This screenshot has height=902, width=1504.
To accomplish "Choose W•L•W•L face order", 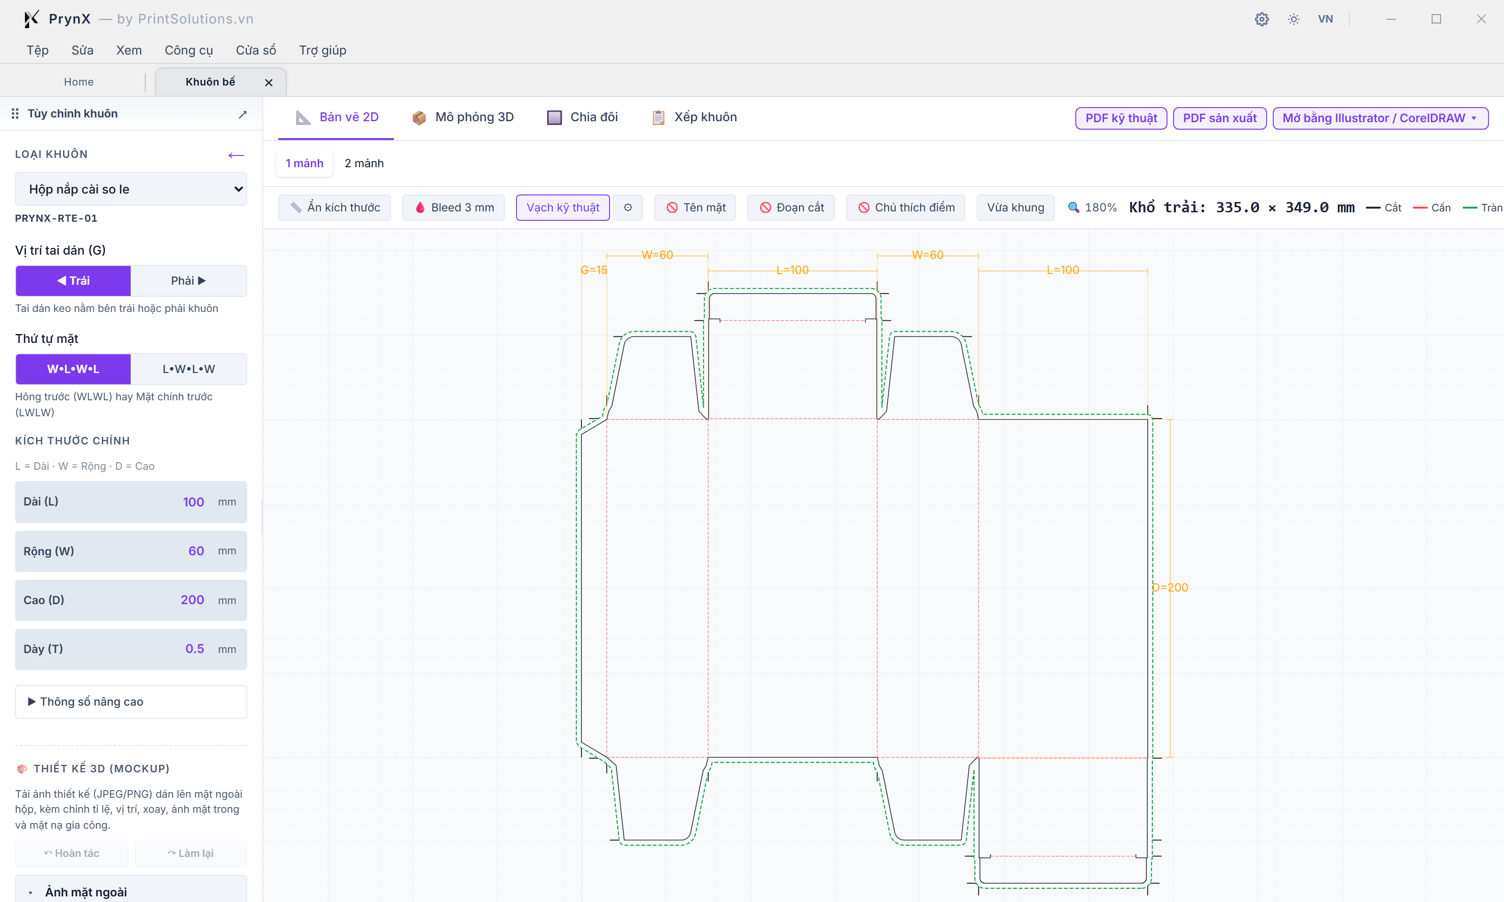I will click(x=73, y=369).
